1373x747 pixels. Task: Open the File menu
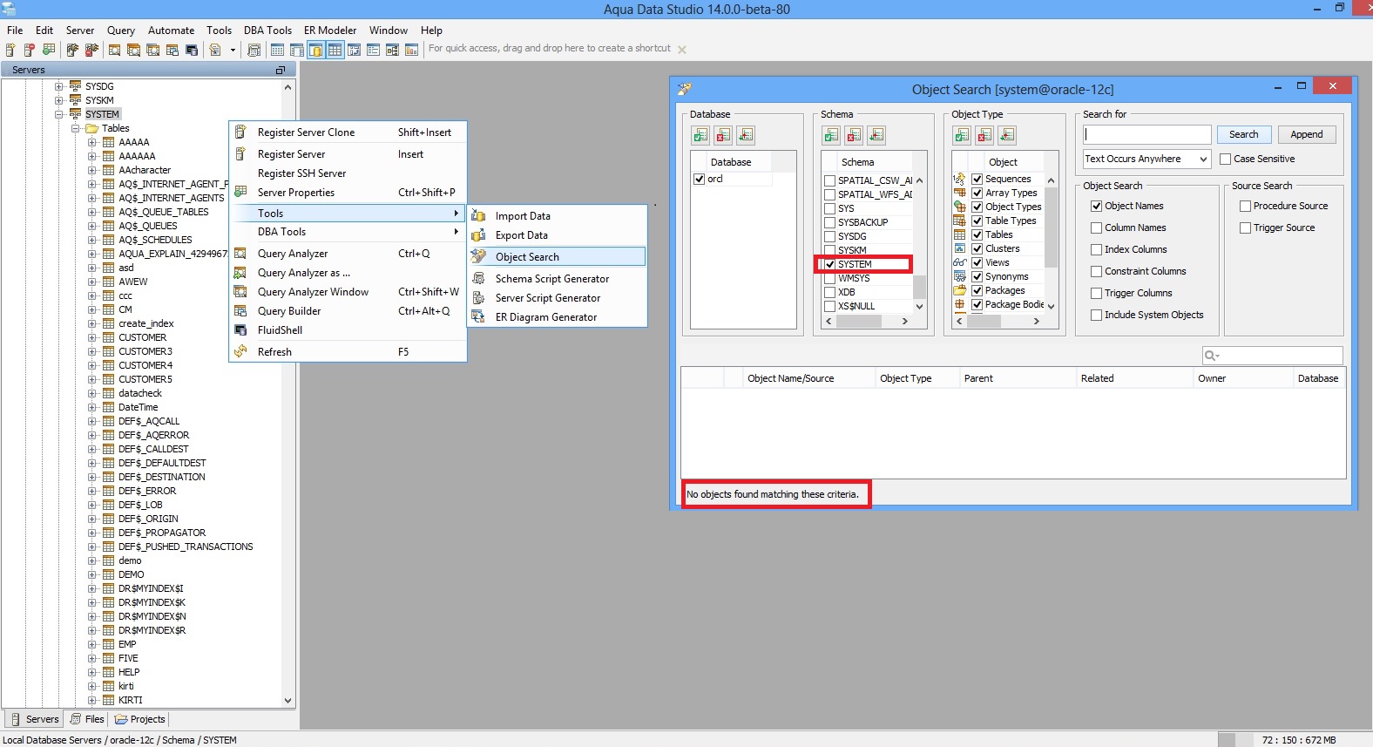point(15,30)
